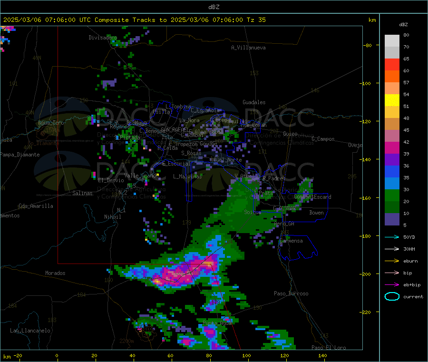The image size is (428, 362).
Task: Click the cyan ellipse 'current' legend icon
Action: coord(392,296)
